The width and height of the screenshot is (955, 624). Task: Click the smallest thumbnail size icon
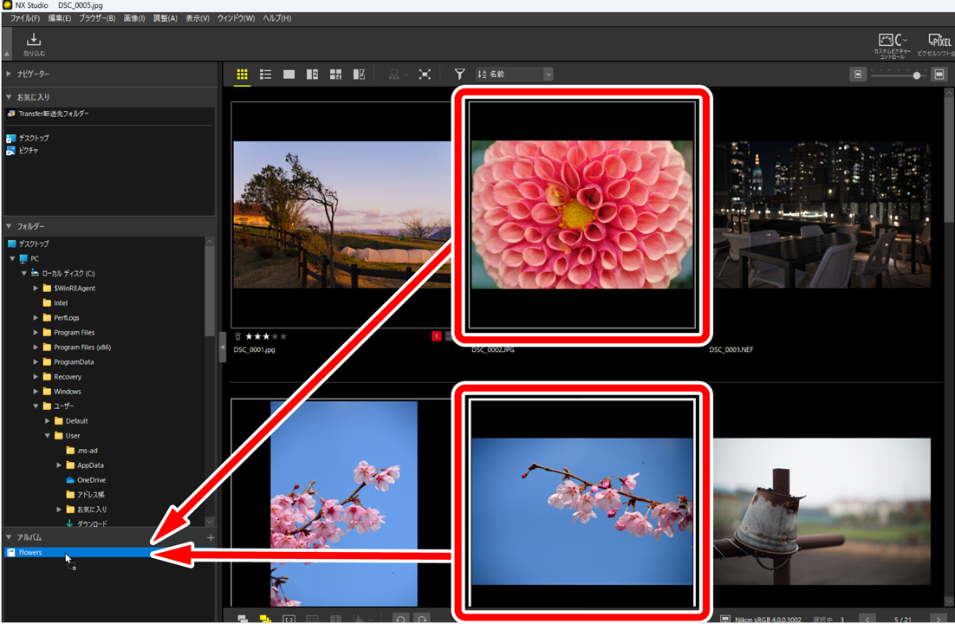pyautogui.click(x=859, y=75)
